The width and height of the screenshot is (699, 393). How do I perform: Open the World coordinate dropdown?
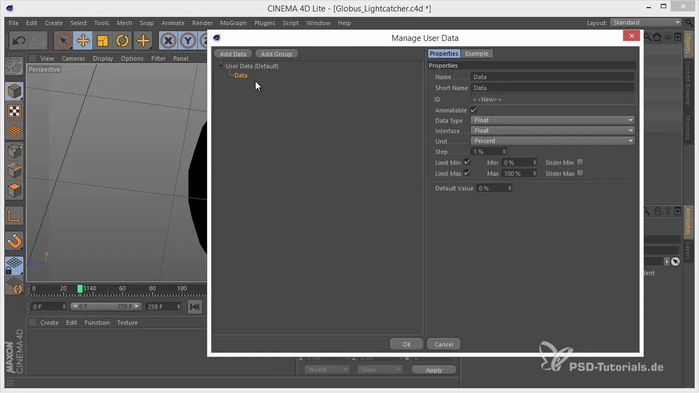click(x=327, y=370)
